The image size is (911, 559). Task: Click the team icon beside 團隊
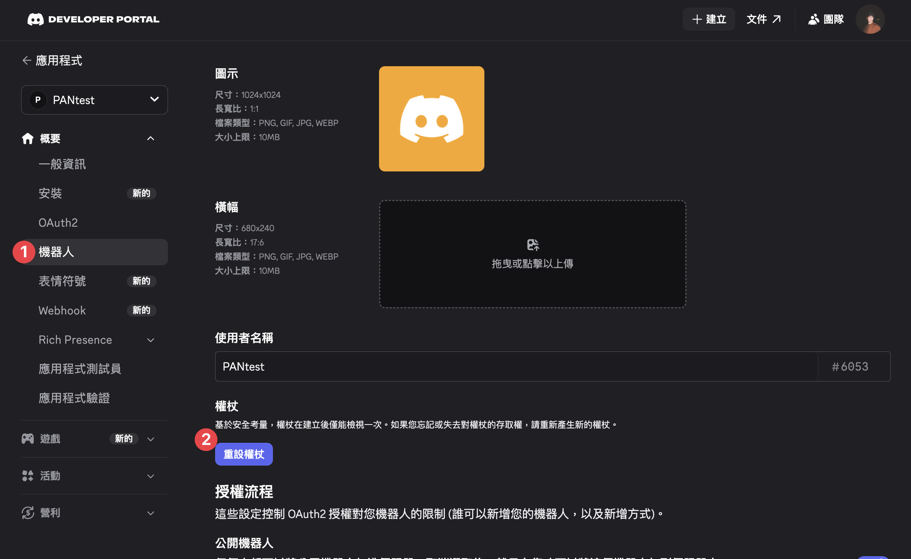click(814, 19)
